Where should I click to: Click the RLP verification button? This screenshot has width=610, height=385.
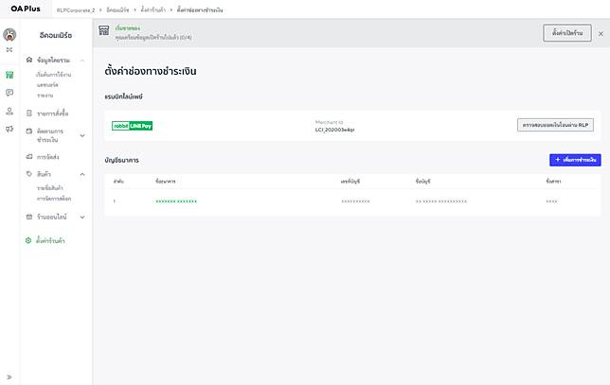[x=555, y=125]
